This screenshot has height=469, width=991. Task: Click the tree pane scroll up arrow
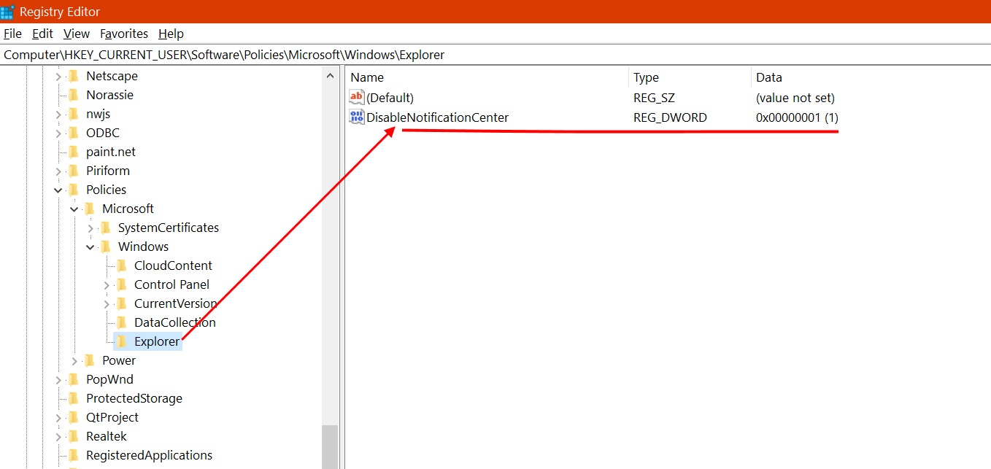330,75
